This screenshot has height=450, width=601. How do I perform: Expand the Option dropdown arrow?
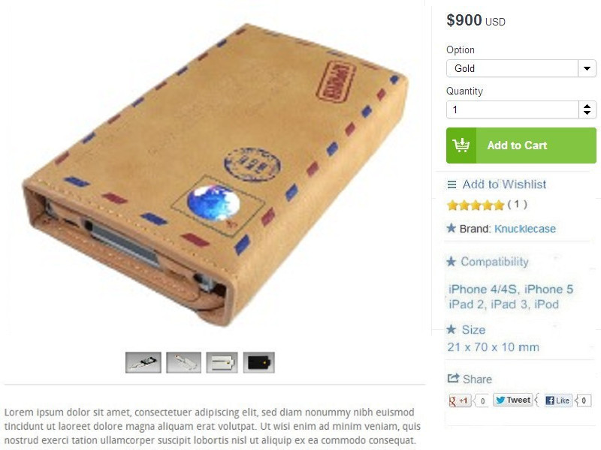[x=587, y=68]
